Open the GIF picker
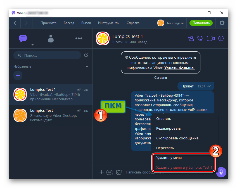This screenshot has width=237, height=188. 110,172
